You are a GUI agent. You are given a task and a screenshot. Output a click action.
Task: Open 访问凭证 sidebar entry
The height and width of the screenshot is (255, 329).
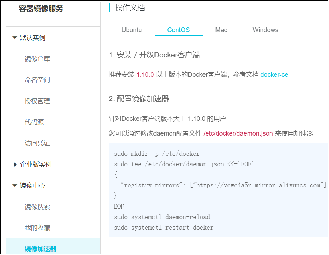pos(37,143)
